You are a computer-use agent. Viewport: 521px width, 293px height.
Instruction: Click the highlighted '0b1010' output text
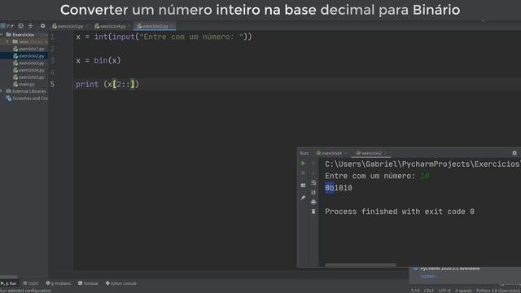click(339, 188)
